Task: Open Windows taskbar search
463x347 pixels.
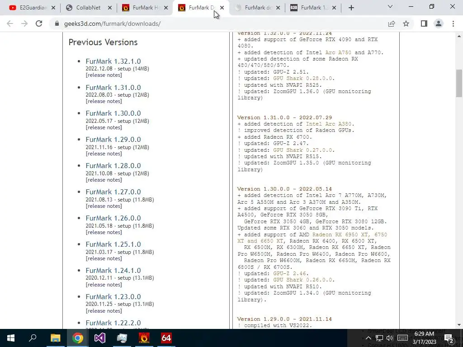Action: 33,338
